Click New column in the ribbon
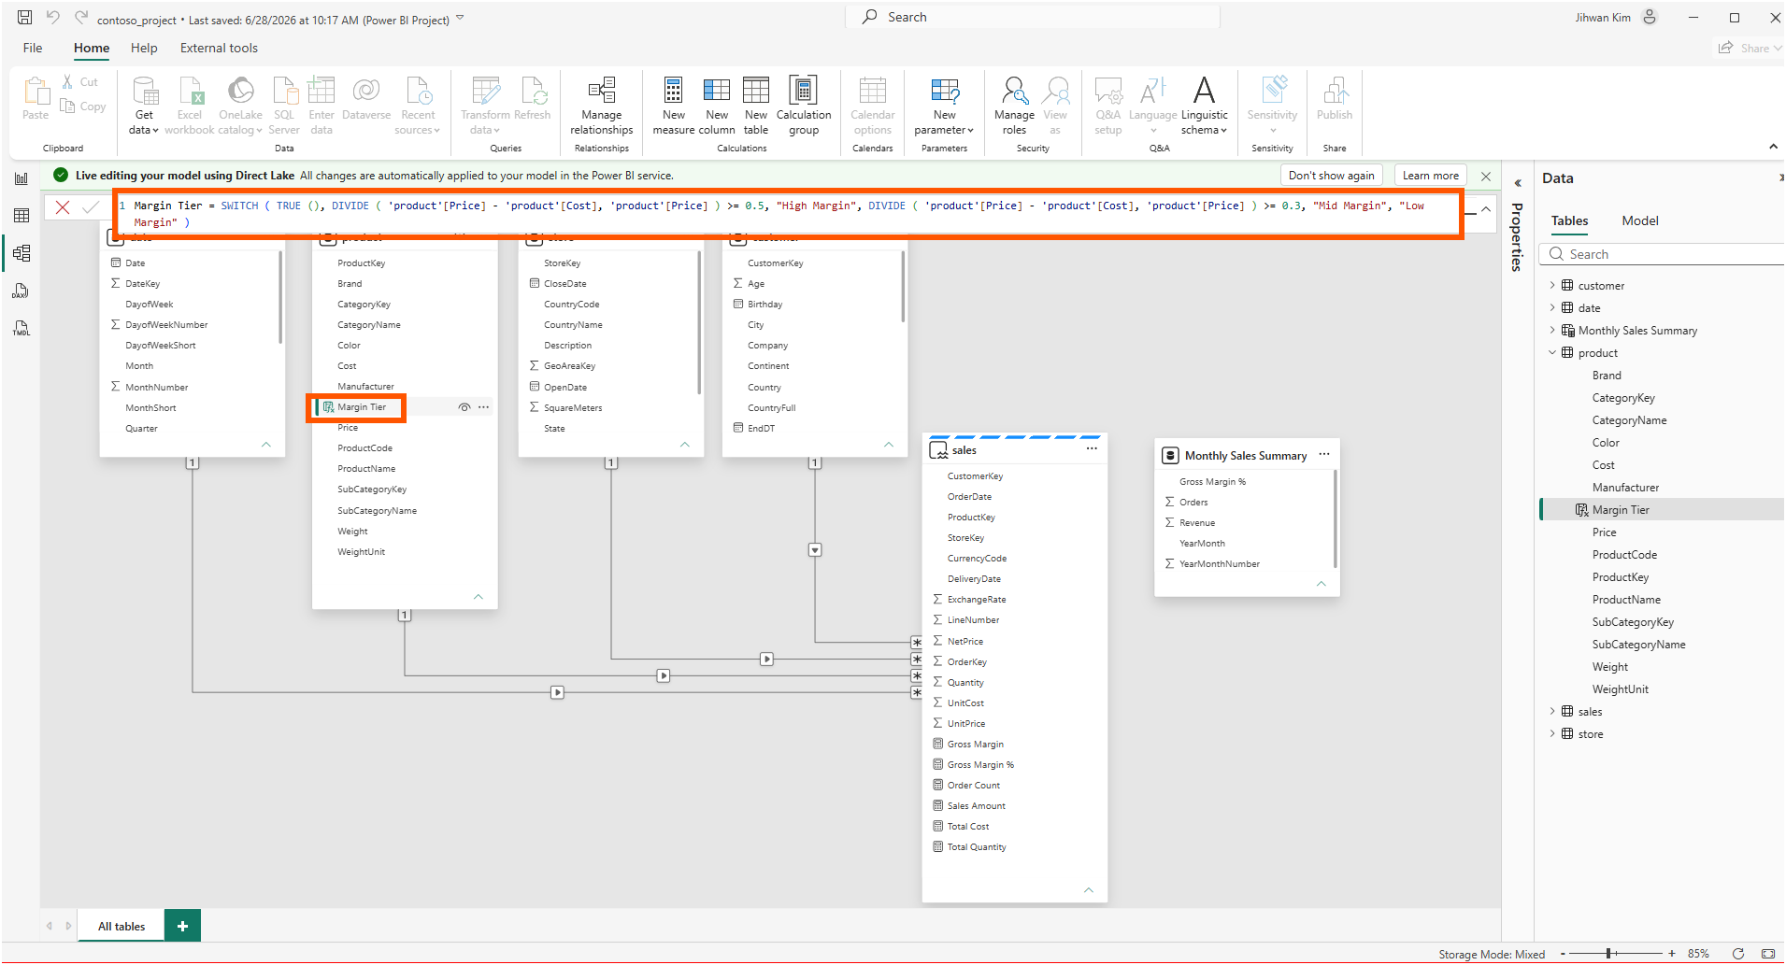 click(x=717, y=106)
